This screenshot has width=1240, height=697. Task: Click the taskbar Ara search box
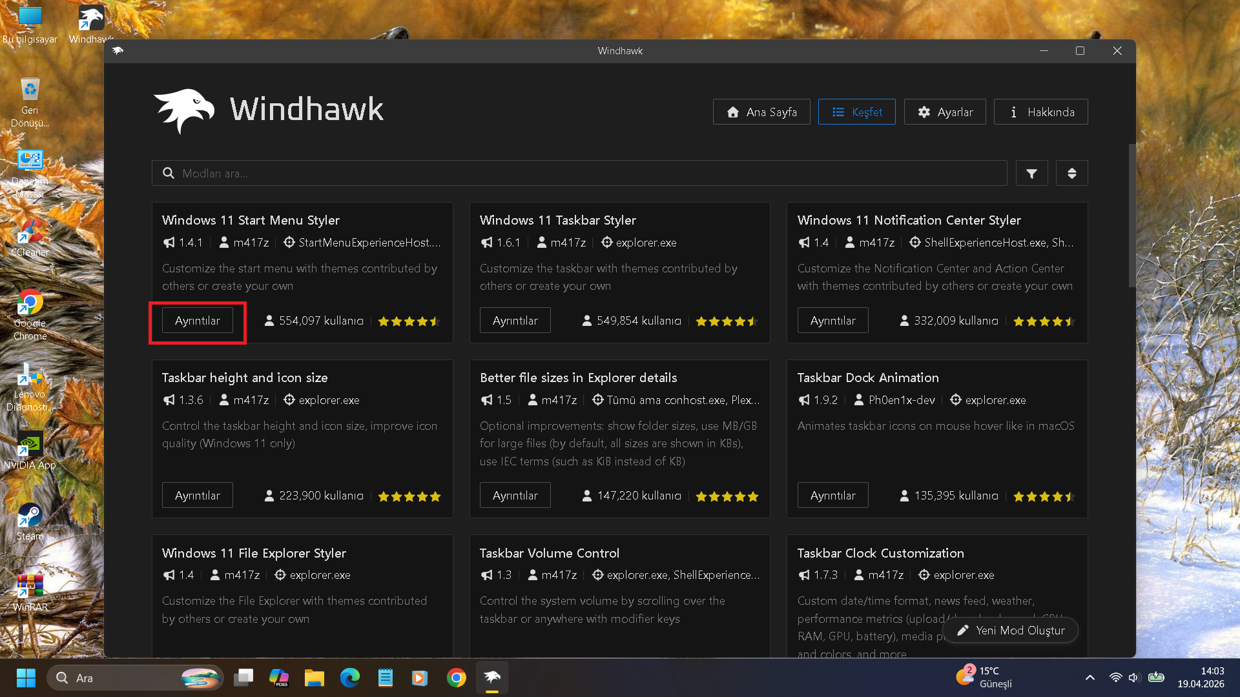click(135, 678)
